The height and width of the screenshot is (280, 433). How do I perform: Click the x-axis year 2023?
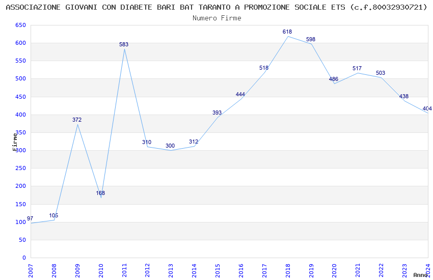click(404, 271)
